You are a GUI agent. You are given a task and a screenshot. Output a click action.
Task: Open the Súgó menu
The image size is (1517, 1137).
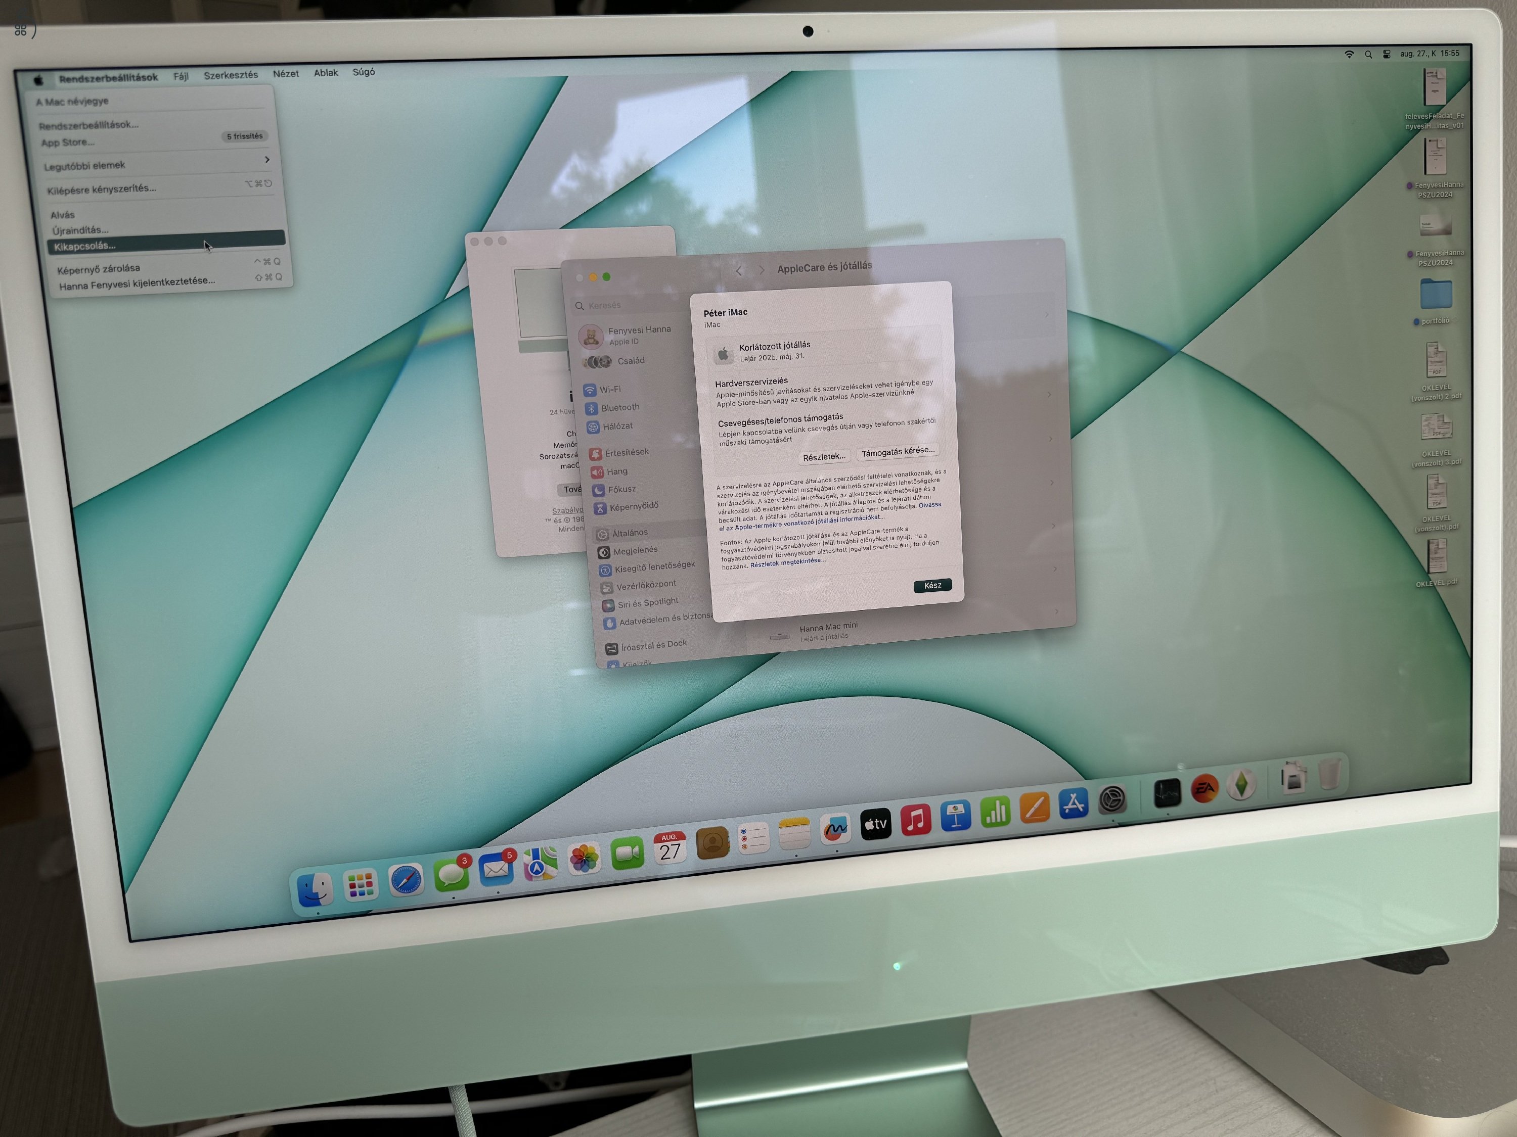click(x=364, y=71)
